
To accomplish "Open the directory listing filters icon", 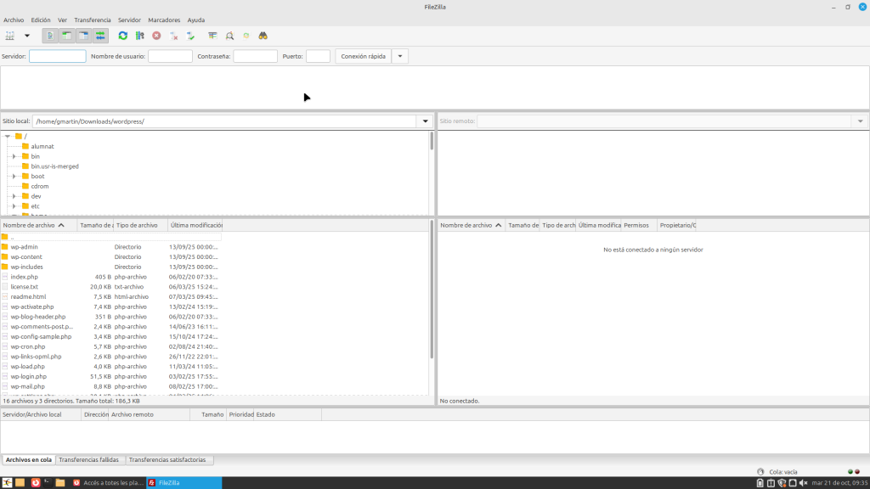I will (x=212, y=36).
